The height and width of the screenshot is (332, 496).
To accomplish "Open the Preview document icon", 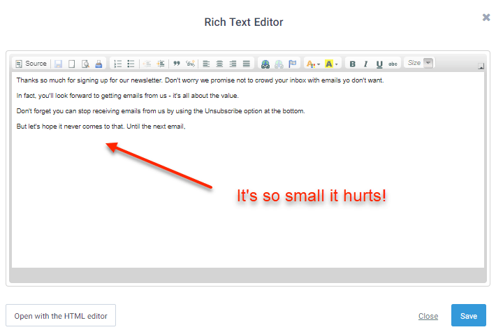I will pyautogui.click(x=85, y=64).
